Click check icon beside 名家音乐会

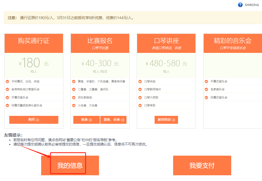207,89
